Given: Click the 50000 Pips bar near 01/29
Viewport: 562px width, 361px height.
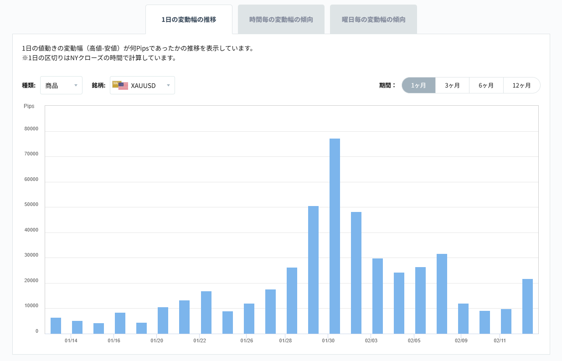Looking at the screenshot, I should coord(313,269).
